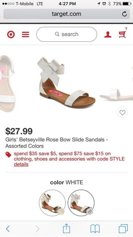
Task: Add sandal to favorites with heart icon
Action: click(122, 113)
